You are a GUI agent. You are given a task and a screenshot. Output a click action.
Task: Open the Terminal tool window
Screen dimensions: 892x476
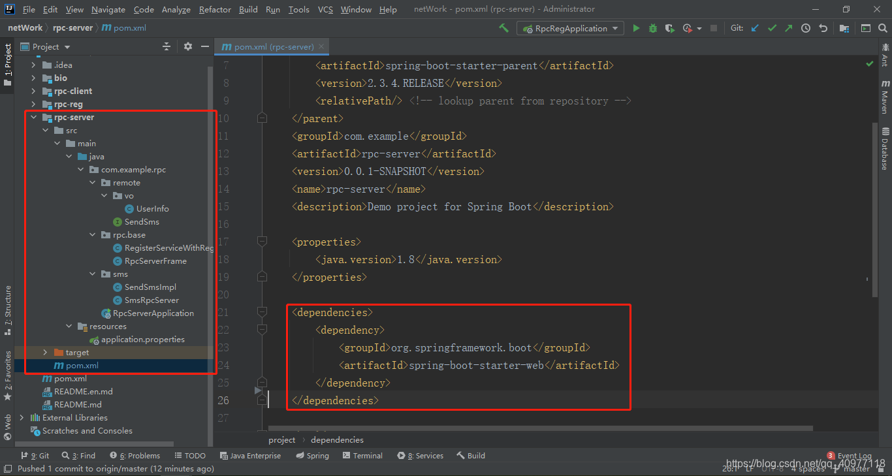click(362, 456)
